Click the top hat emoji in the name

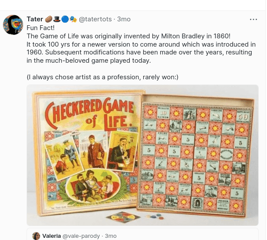(x=57, y=19)
